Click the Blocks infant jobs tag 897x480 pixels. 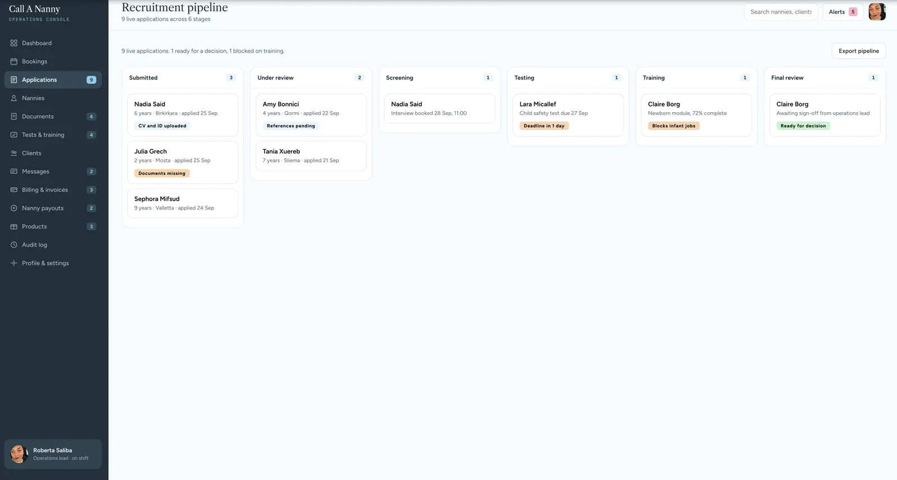(674, 126)
